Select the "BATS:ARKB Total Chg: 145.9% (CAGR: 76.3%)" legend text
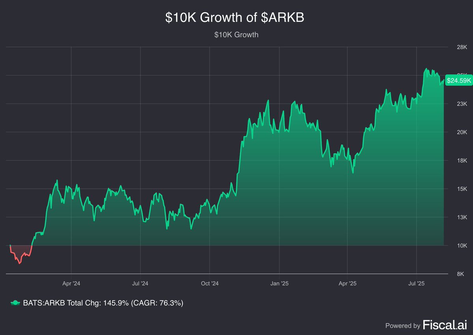This screenshot has height=335, width=473. point(103,303)
